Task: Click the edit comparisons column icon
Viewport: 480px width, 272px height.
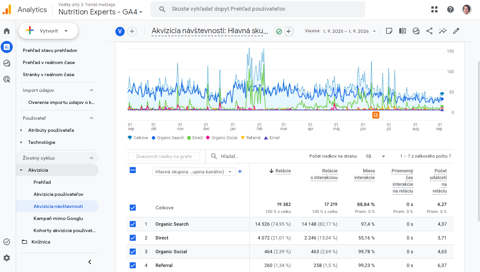Action: click(403, 31)
